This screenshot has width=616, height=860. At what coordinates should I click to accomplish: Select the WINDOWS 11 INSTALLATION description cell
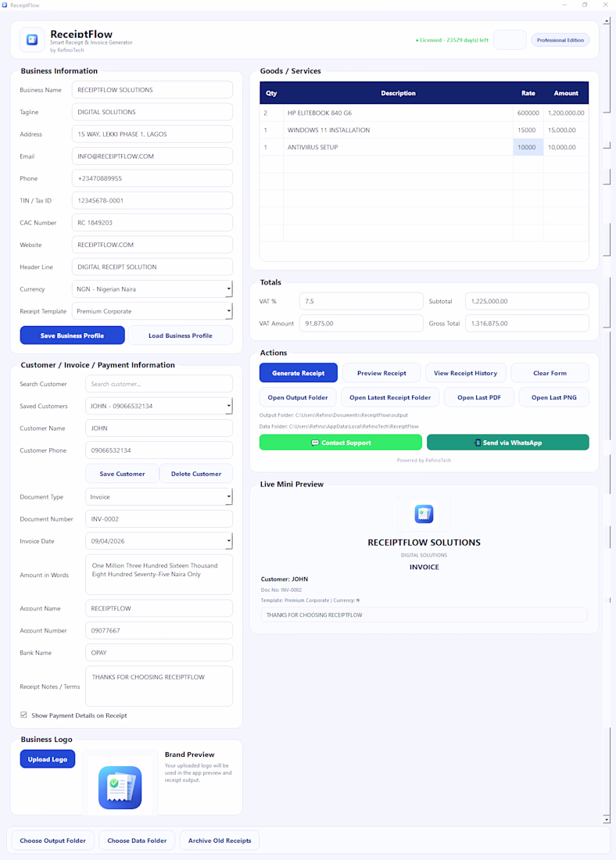click(x=398, y=130)
